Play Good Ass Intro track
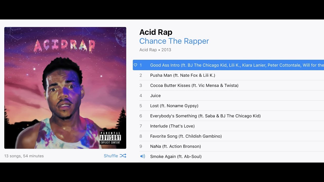Image resolution: width=324 pixels, height=182 pixels. point(228,65)
